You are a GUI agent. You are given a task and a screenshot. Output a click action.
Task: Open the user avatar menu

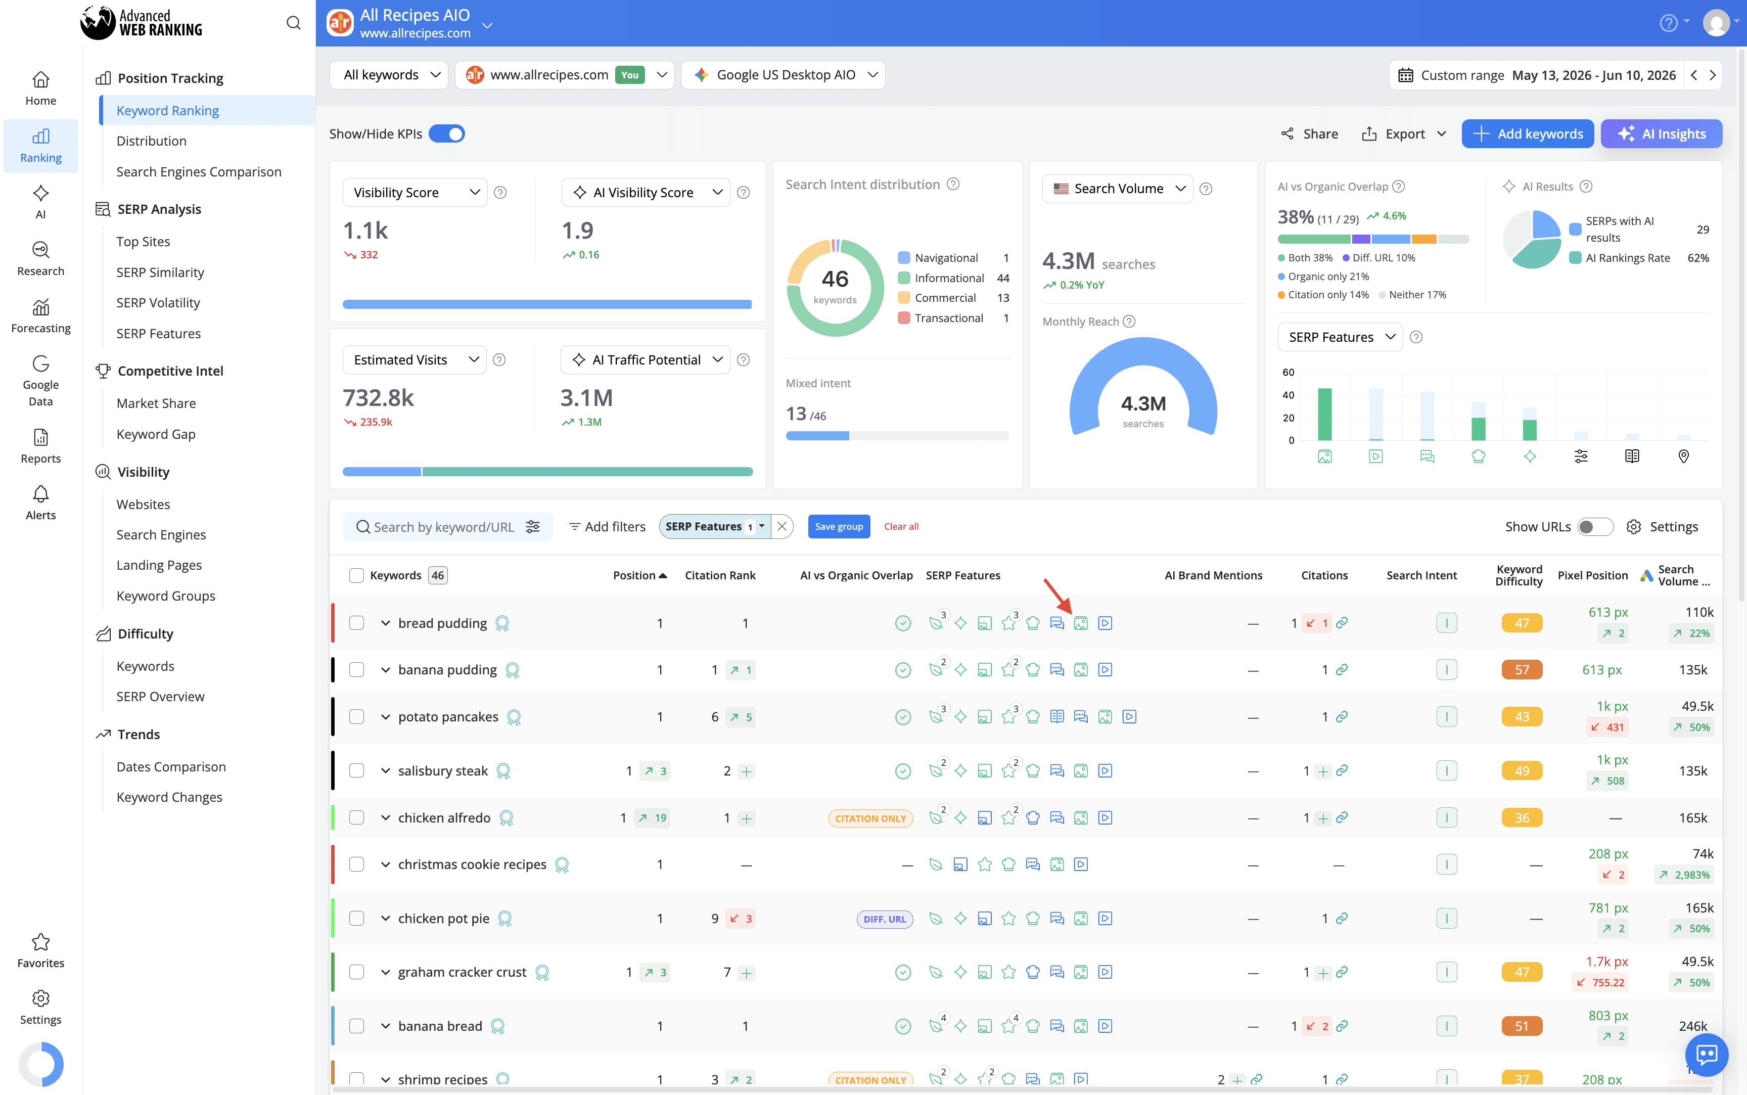[1716, 22]
